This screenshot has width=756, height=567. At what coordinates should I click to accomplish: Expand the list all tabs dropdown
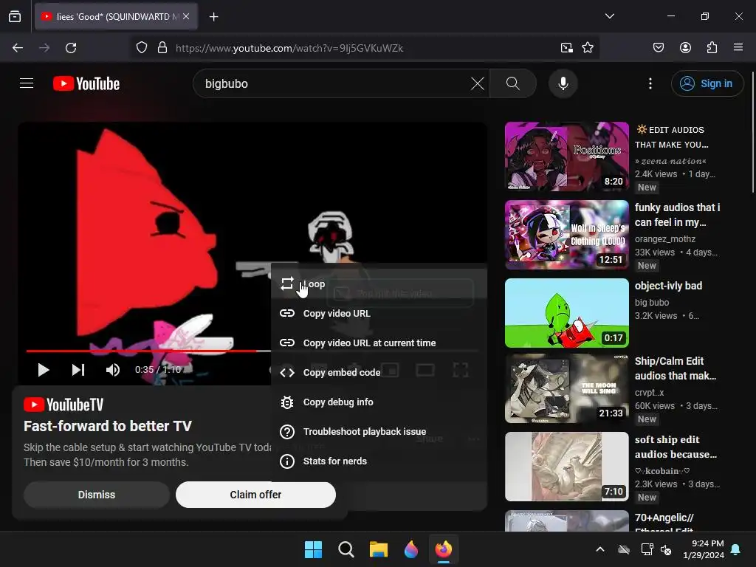point(609,16)
